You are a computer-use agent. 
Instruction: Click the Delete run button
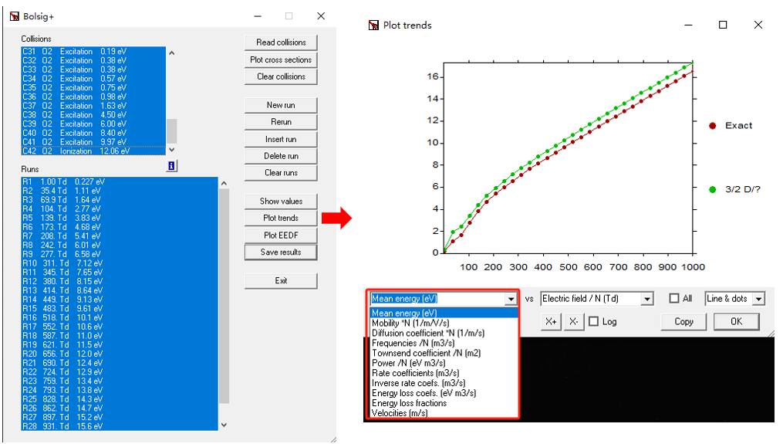click(x=281, y=156)
